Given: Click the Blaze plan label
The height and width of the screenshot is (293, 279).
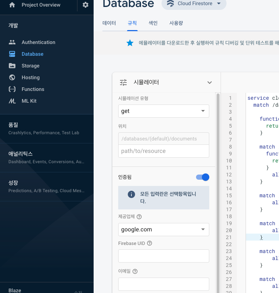Looking at the screenshot, I should coord(15,290).
